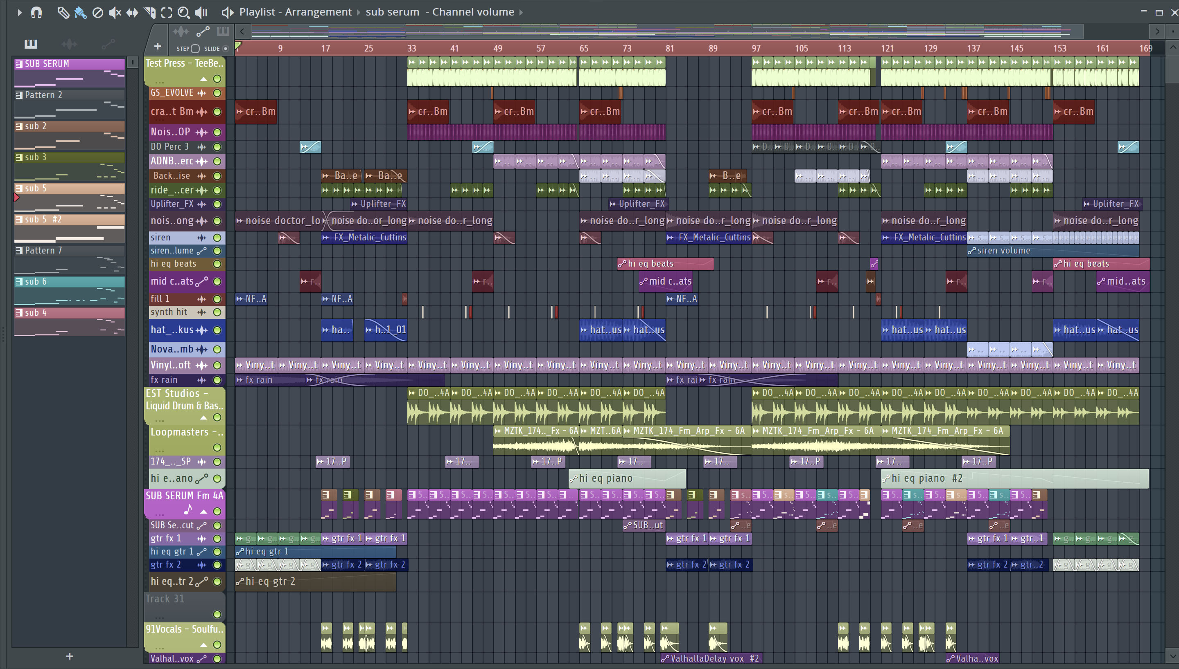The width and height of the screenshot is (1179, 669).
Task: Click the playlist overview minimap scrollbar
Action: (x=667, y=32)
